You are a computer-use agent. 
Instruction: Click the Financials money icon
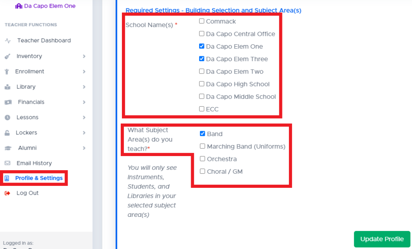tap(8, 102)
